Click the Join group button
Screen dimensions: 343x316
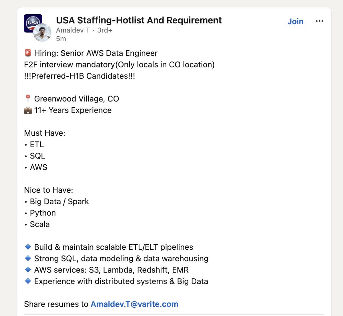click(x=295, y=21)
